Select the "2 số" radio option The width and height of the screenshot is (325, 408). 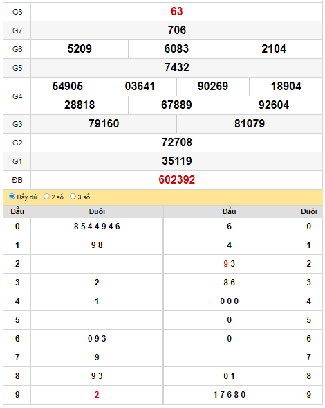pos(46,197)
